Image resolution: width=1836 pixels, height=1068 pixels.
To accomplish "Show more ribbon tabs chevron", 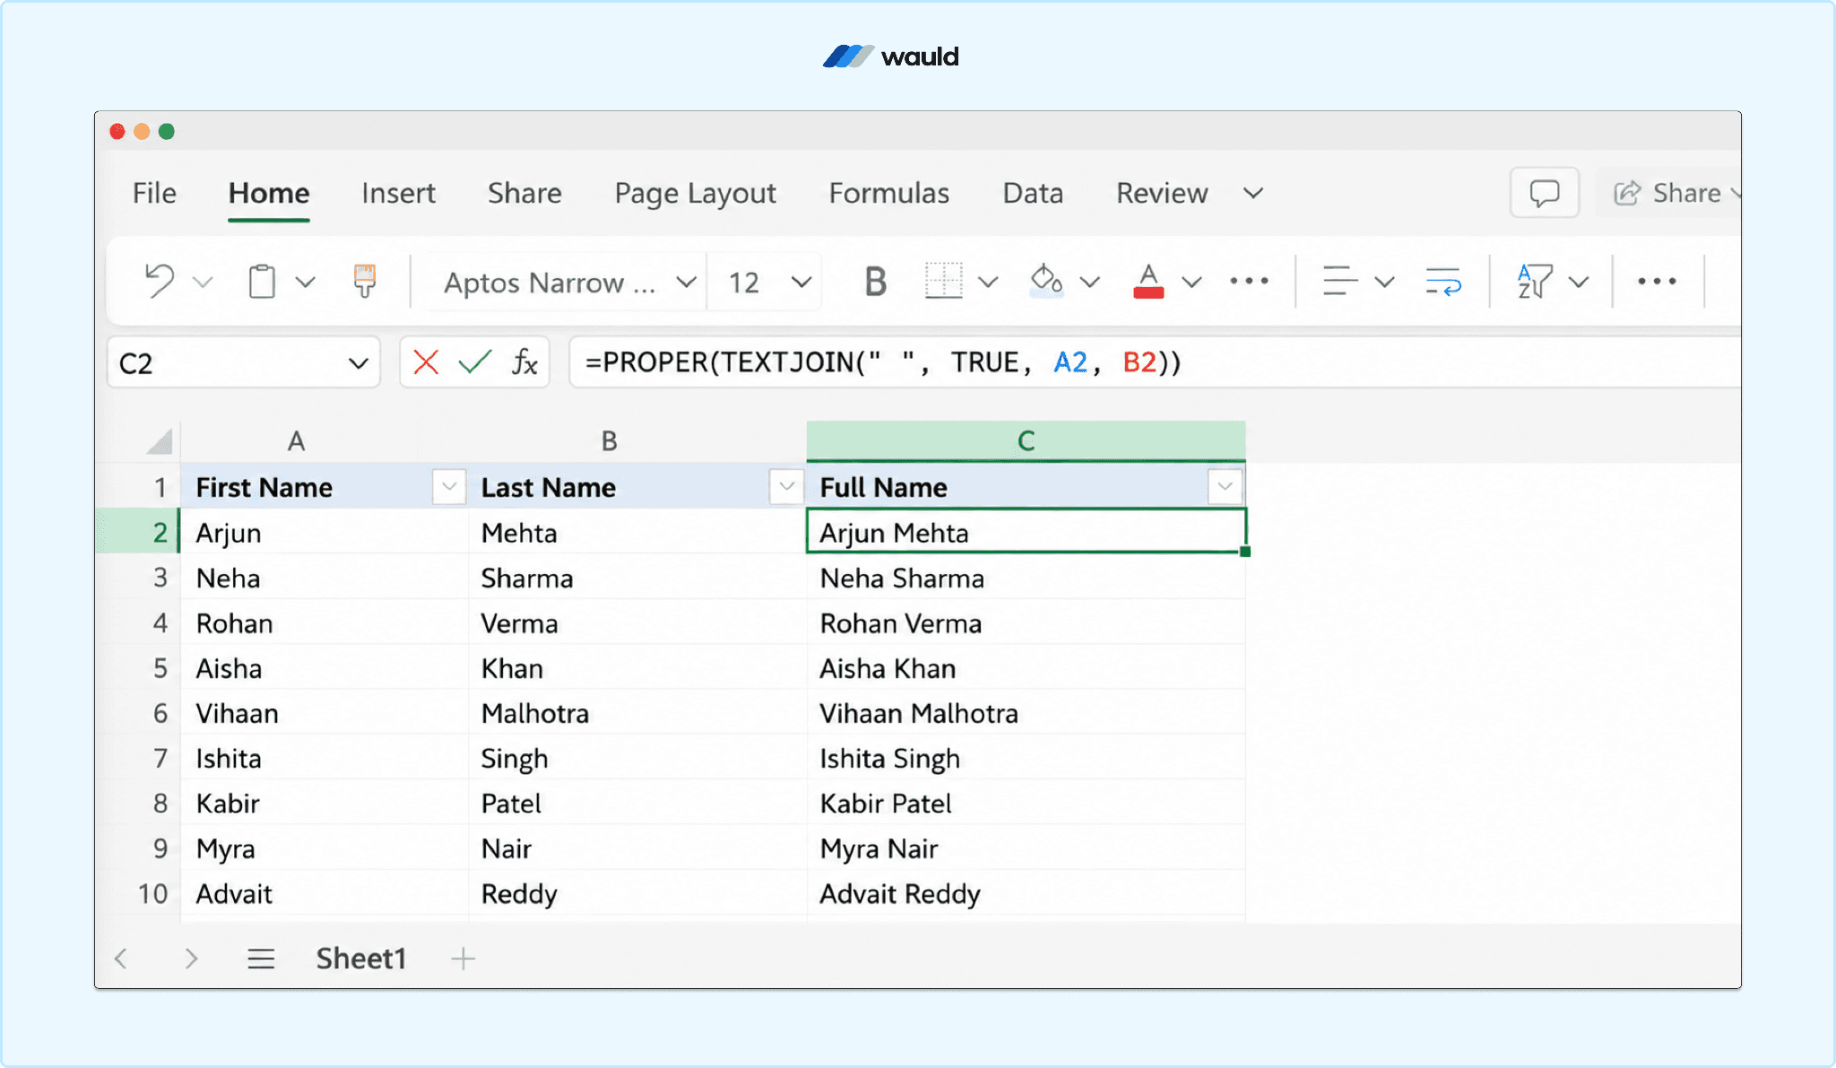I will point(1253,194).
